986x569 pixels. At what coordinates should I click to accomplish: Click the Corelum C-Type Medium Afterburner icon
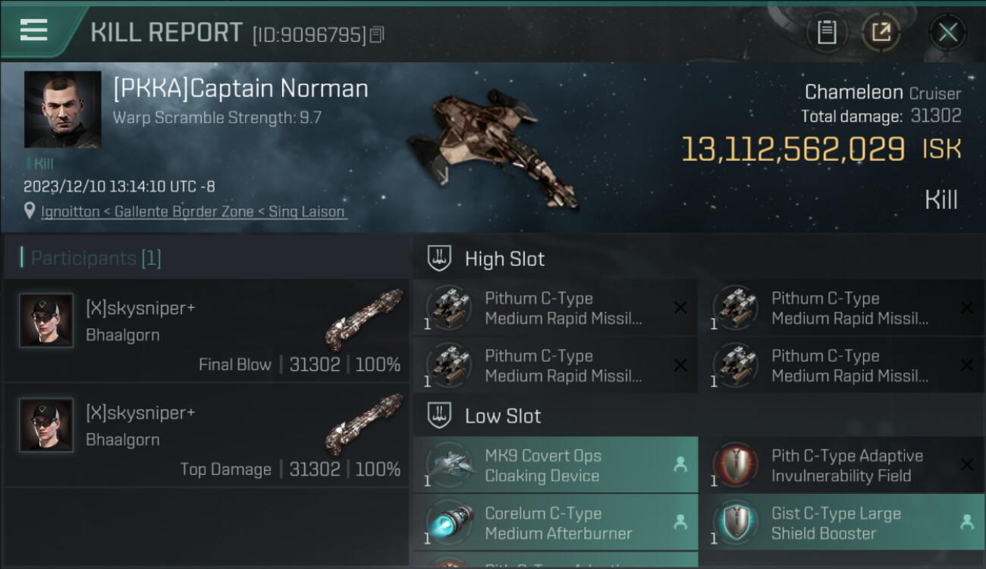tap(448, 523)
